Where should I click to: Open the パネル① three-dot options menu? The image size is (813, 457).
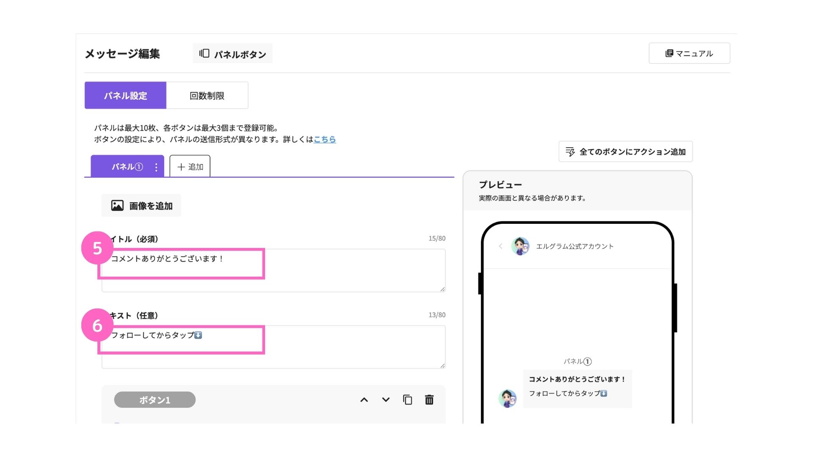point(156,167)
